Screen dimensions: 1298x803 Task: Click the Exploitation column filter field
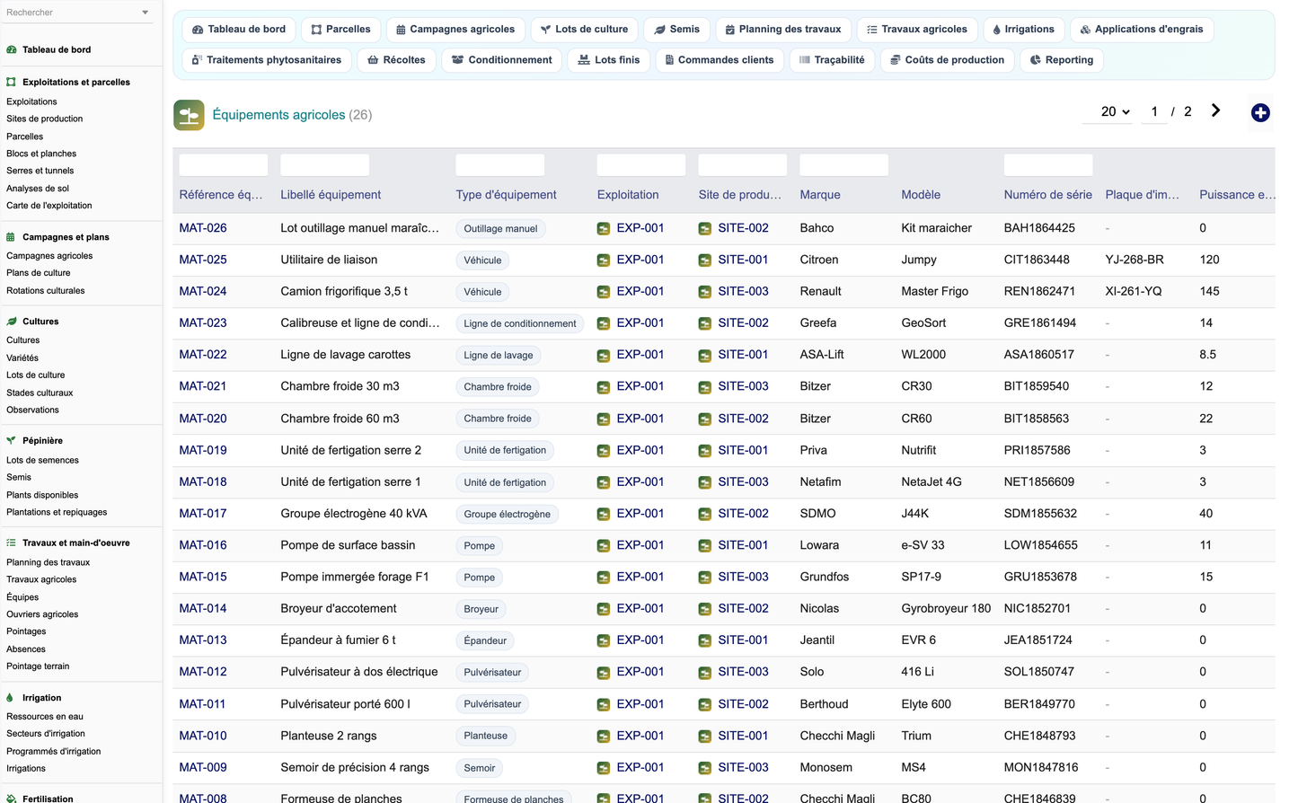(641, 165)
